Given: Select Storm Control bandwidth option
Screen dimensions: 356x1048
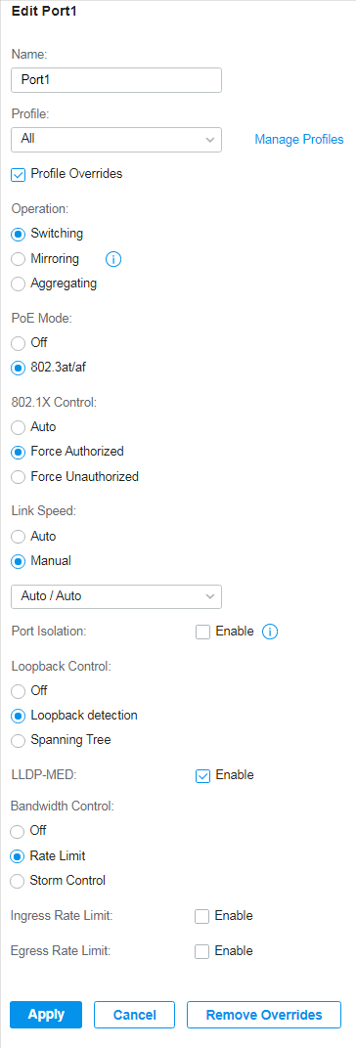Looking at the screenshot, I should click(x=18, y=881).
